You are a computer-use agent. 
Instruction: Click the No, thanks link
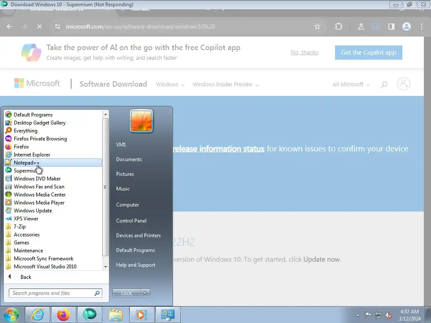click(x=305, y=52)
